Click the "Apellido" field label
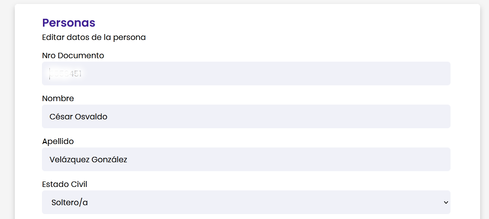The image size is (489, 219). [58, 142]
